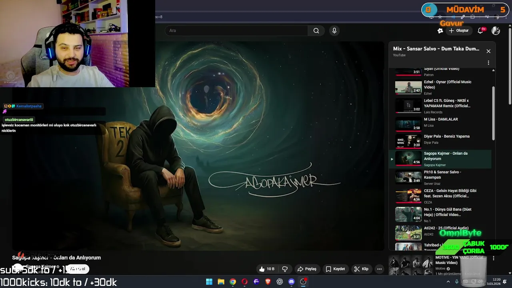The image size is (512, 288).
Task: Close the Mix playlist panel
Action: tap(488, 51)
